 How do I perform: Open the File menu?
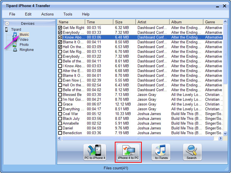[x=12, y=14]
